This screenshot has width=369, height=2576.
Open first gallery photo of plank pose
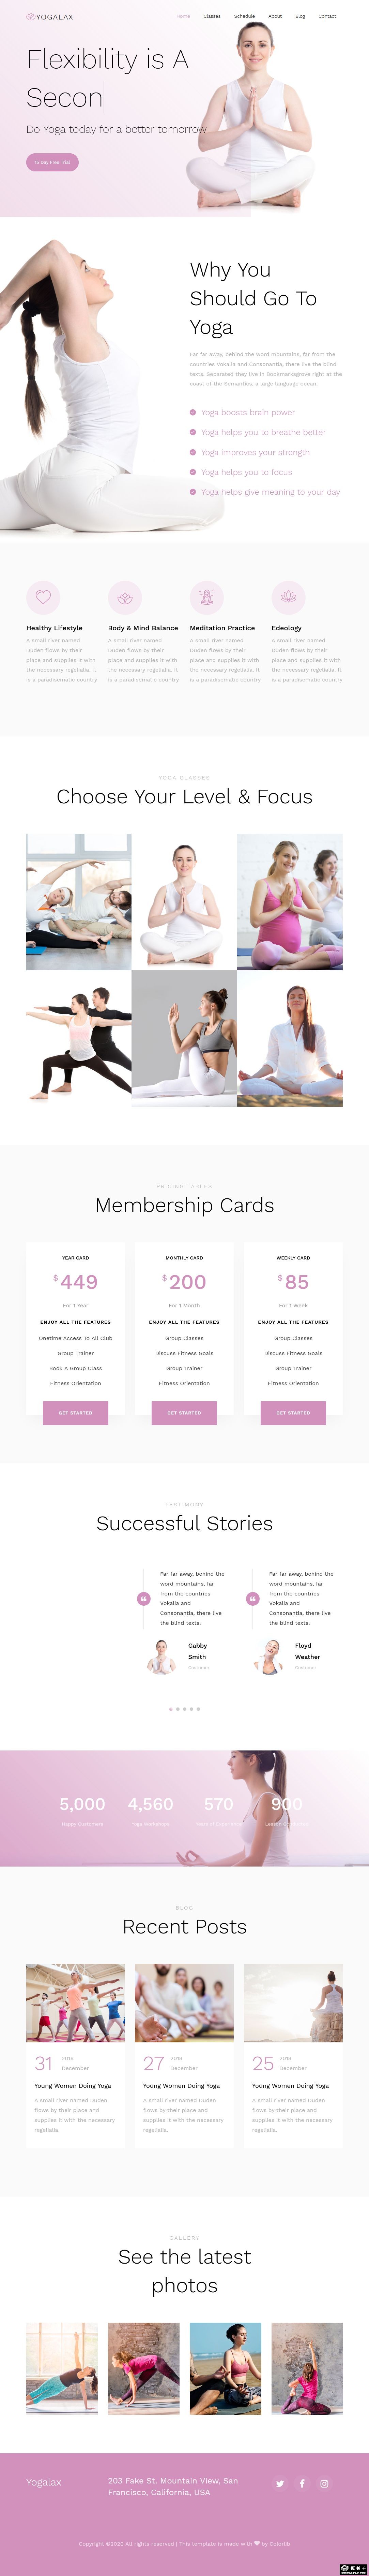coord(62,2368)
